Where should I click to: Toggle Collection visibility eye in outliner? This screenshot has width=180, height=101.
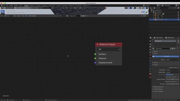178,12
